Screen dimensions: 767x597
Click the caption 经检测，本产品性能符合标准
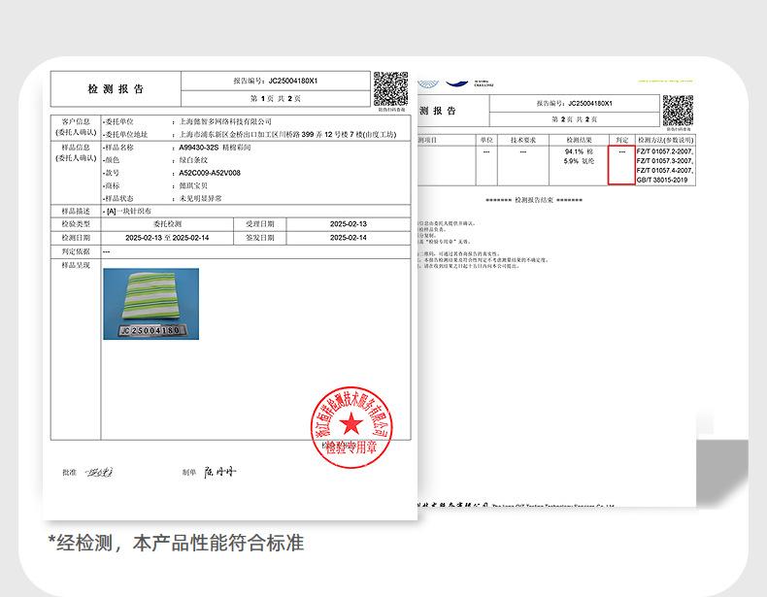[x=176, y=543]
